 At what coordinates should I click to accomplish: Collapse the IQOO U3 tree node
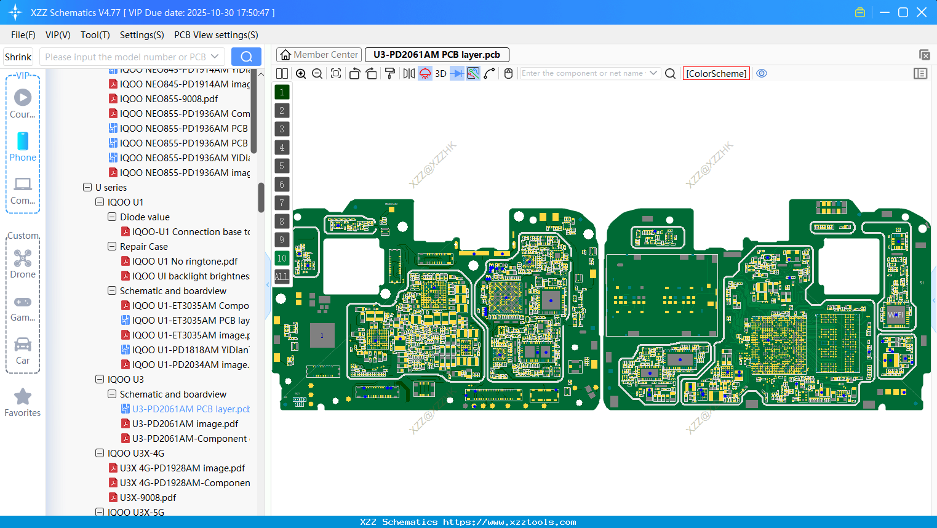point(99,379)
